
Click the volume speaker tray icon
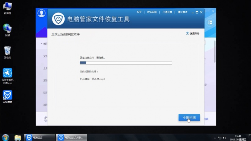[x=224, y=138]
